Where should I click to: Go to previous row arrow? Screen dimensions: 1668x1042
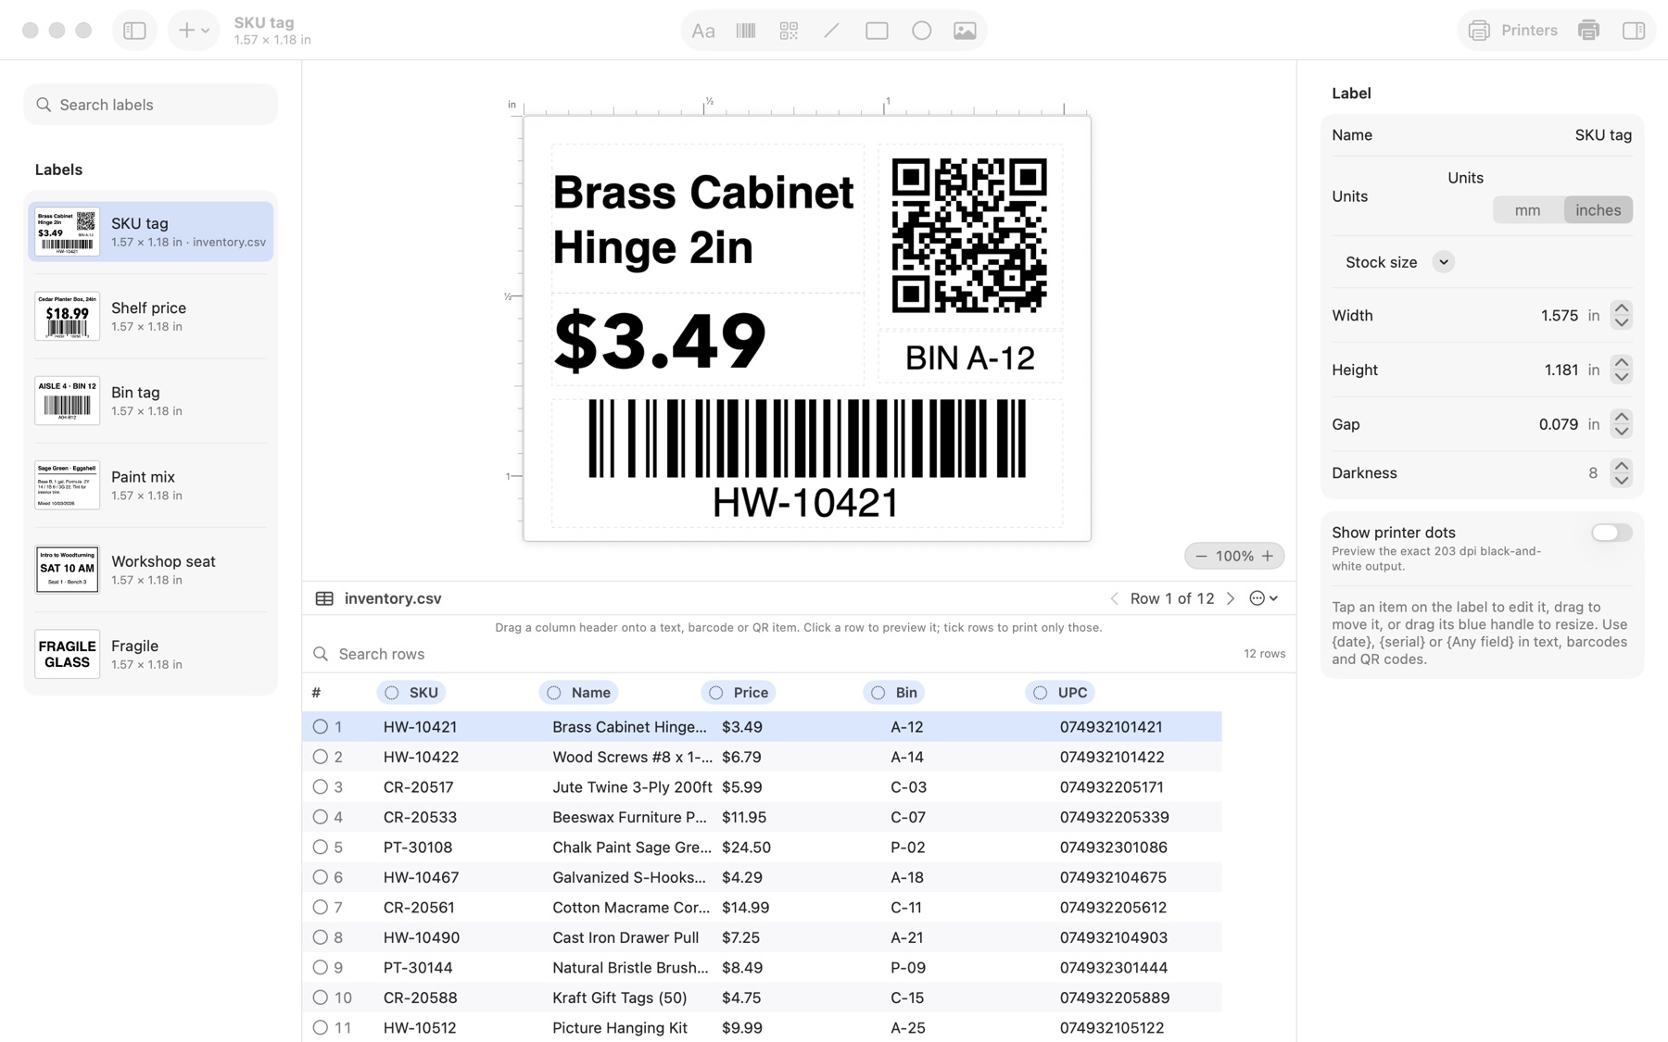pyautogui.click(x=1114, y=598)
